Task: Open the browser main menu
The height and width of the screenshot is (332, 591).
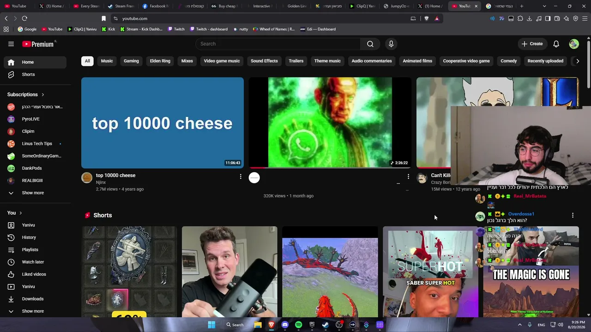Action: [x=585, y=18]
